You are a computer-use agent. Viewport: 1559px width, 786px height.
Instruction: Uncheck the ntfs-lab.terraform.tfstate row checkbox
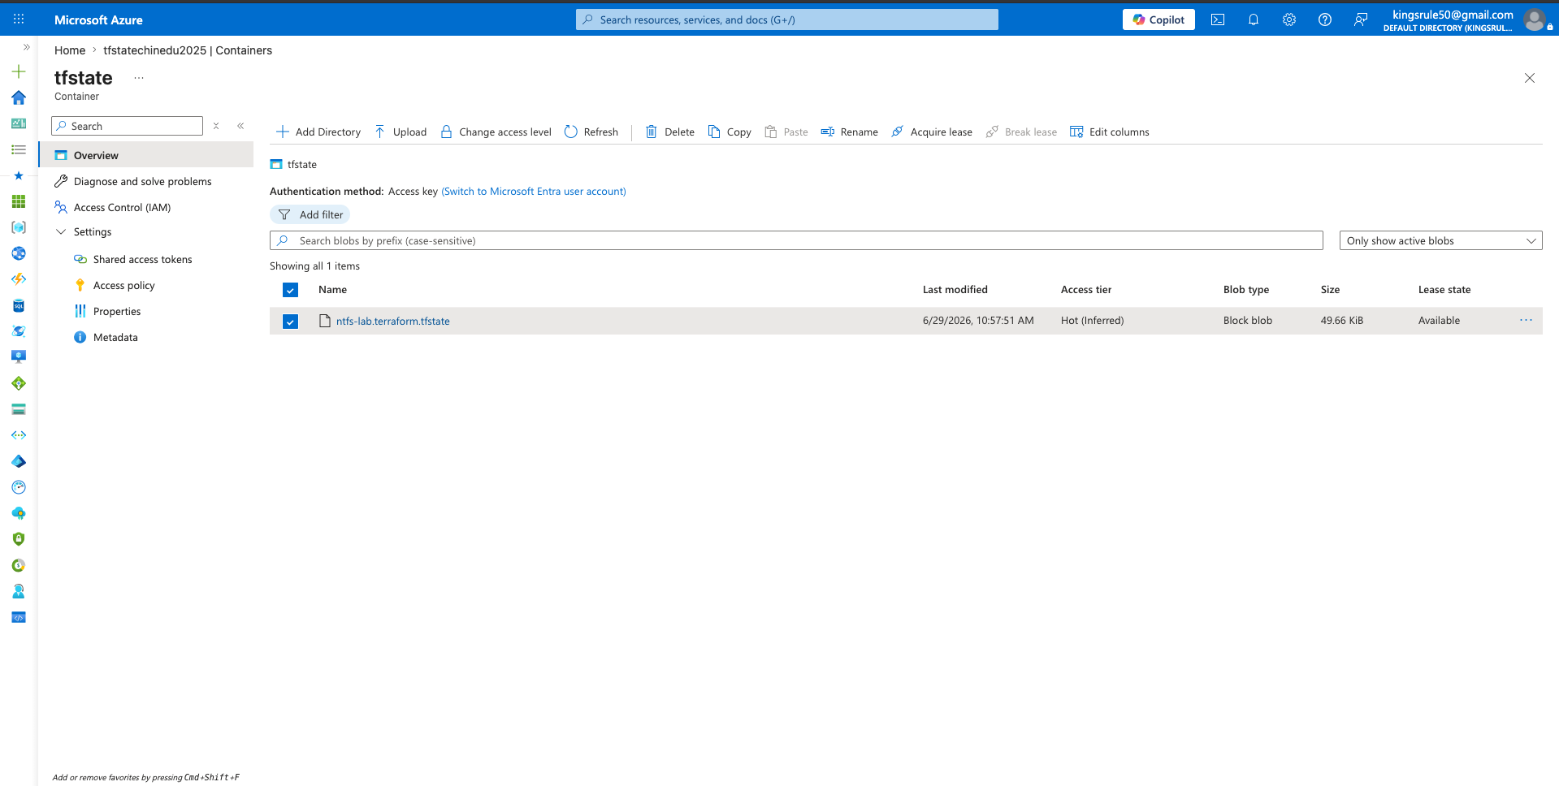point(290,322)
